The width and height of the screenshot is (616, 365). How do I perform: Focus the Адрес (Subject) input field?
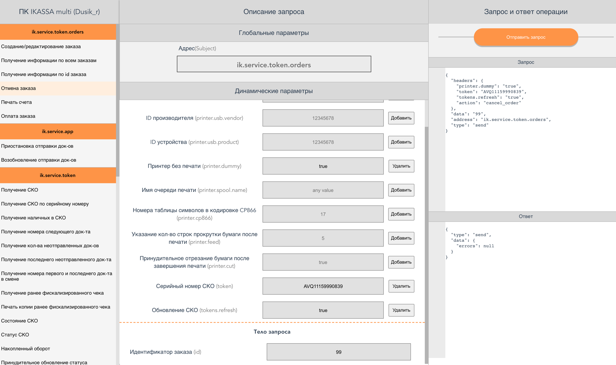[274, 64]
